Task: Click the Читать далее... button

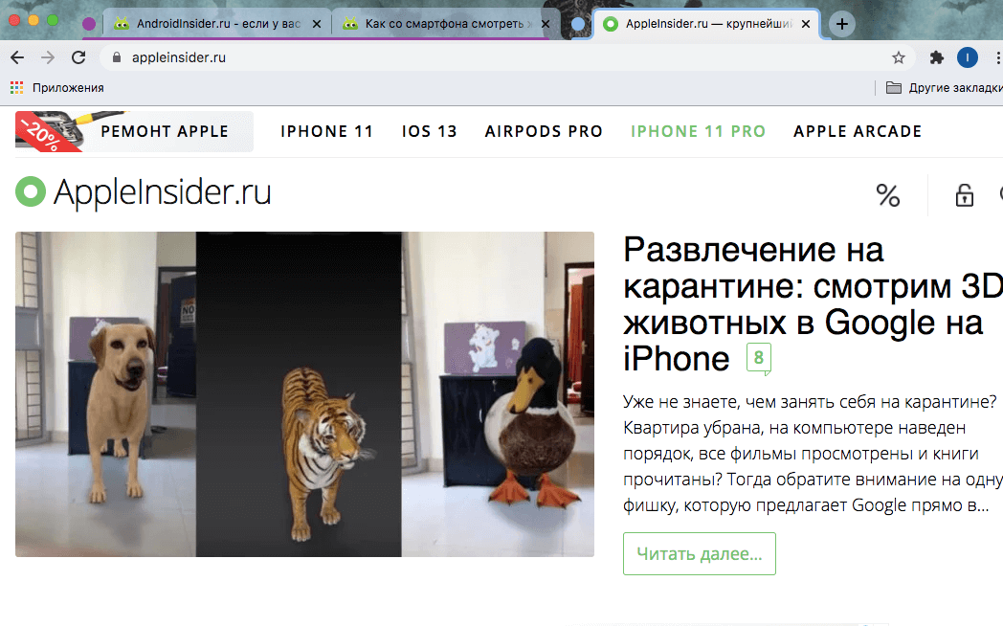Action: (700, 554)
